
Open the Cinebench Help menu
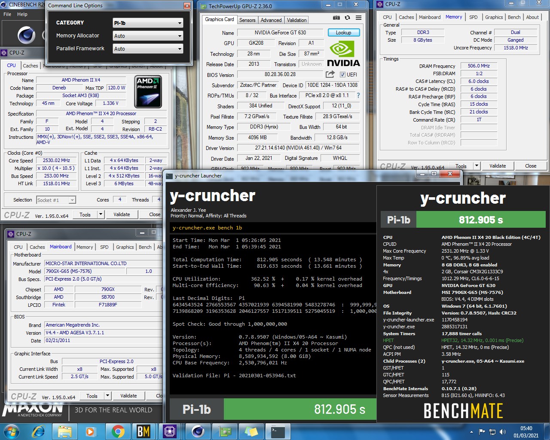(22, 14)
